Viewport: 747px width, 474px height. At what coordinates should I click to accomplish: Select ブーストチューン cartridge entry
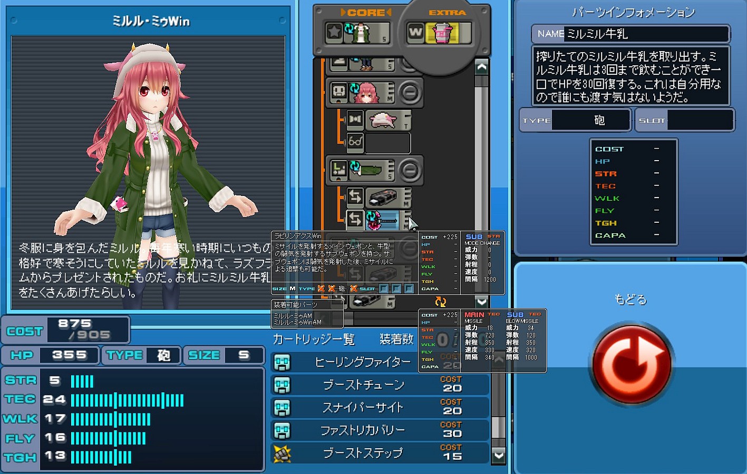[x=363, y=385]
